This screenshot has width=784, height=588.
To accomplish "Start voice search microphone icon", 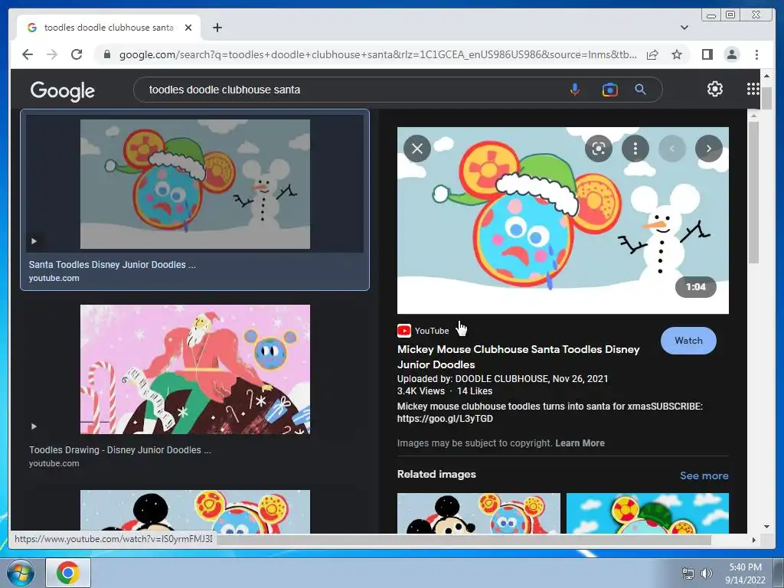I will pos(575,90).
